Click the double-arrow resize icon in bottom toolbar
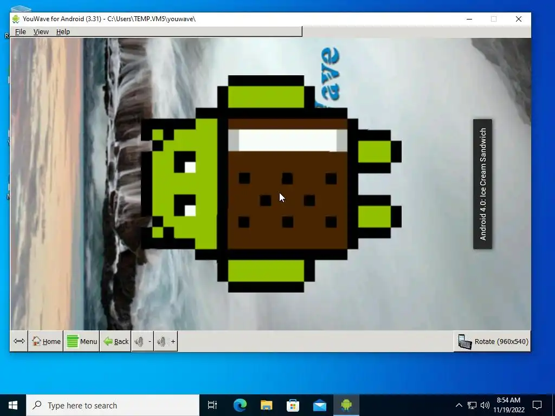555x416 pixels. (x=19, y=341)
